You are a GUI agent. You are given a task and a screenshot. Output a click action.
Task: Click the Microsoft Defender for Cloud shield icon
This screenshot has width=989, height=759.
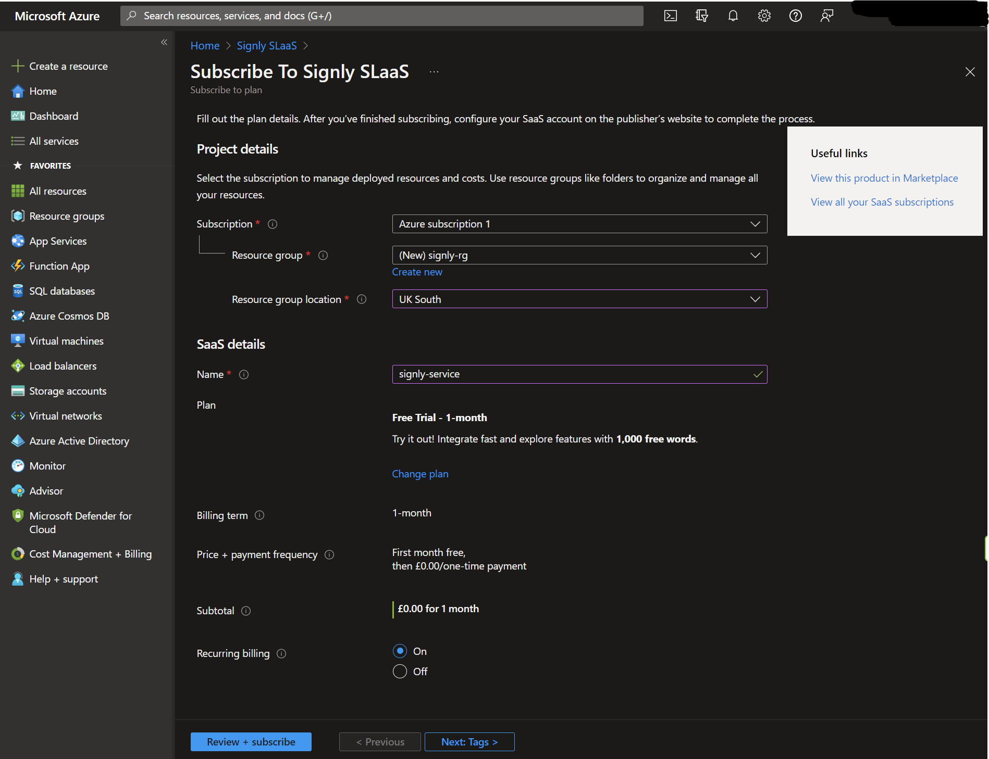point(18,516)
